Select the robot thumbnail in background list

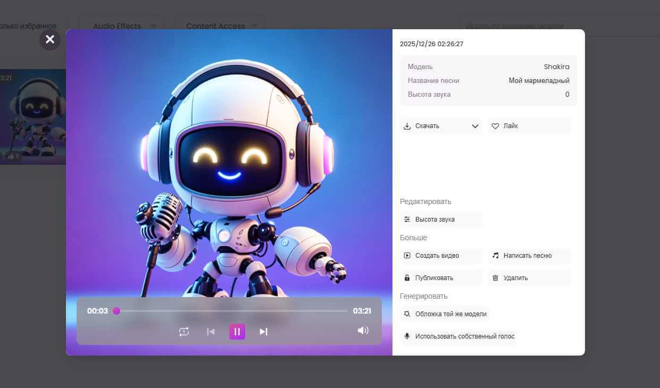click(x=32, y=117)
